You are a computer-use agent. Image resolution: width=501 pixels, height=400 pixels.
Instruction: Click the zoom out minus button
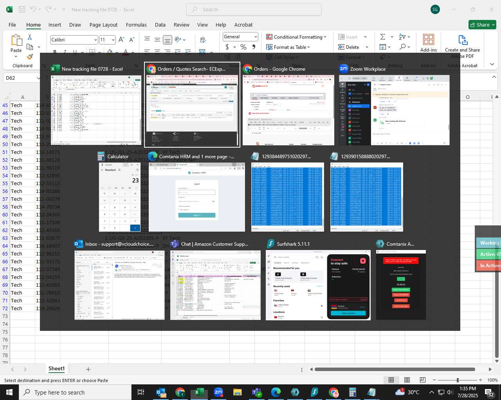tap(434, 380)
